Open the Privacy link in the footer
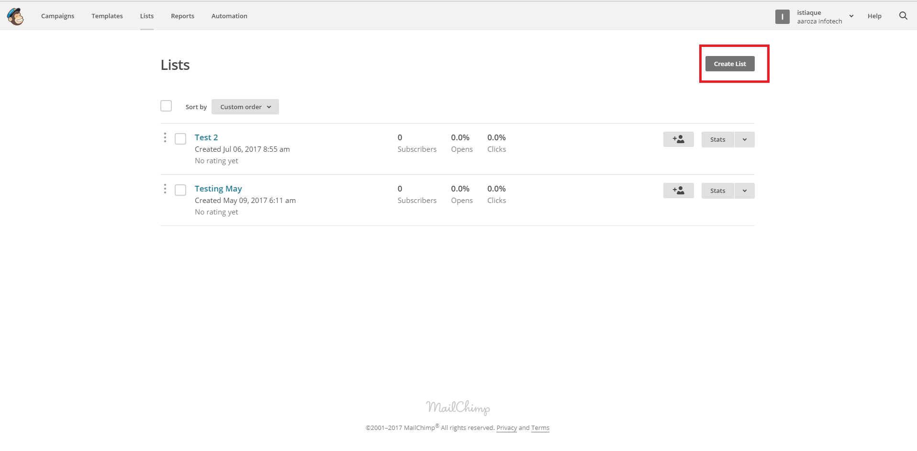The image size is (917, 451). [506, 428]
